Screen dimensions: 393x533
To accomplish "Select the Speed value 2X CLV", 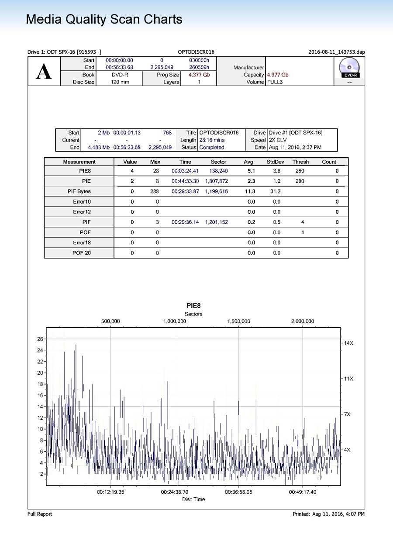I will click(x=279, y=140).
